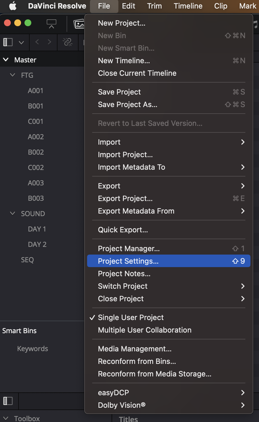Open the sidebar view dropdown chevron
The width and height of the screenshot is (259, 422).
(x=21, y=43)
